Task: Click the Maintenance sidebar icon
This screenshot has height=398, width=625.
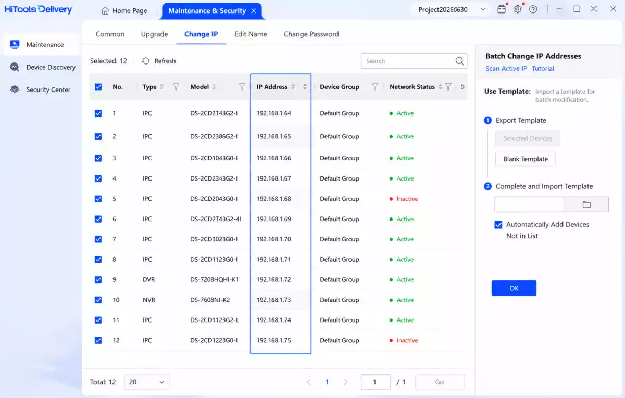Action: [15, 45]
